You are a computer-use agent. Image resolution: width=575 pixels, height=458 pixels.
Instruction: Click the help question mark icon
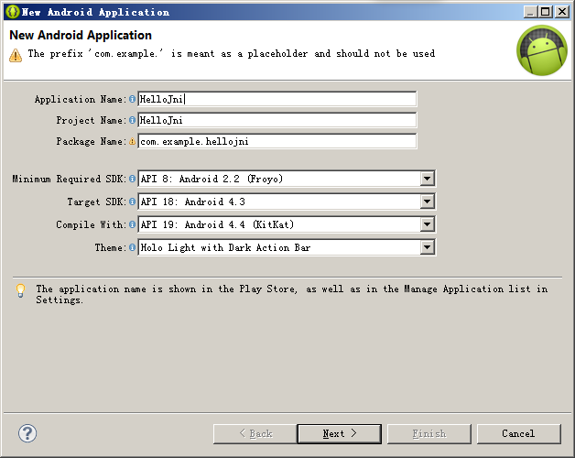[x=27, y=433]
